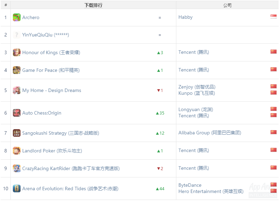The height and width of the screenshot is (201, 280).
Task: Open My Home - Design Dreams link
Action: click(x=51, y=90)
